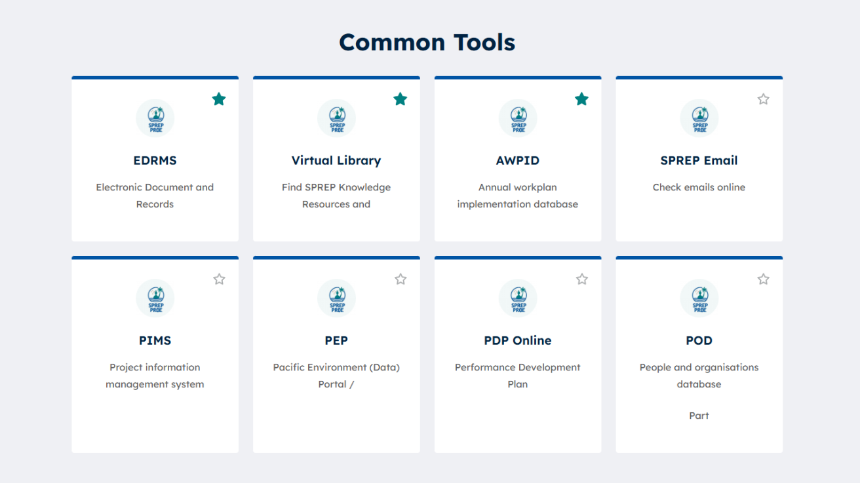Star the POD tool card
This screenshot has width=860, height=483.
[763, 279]
